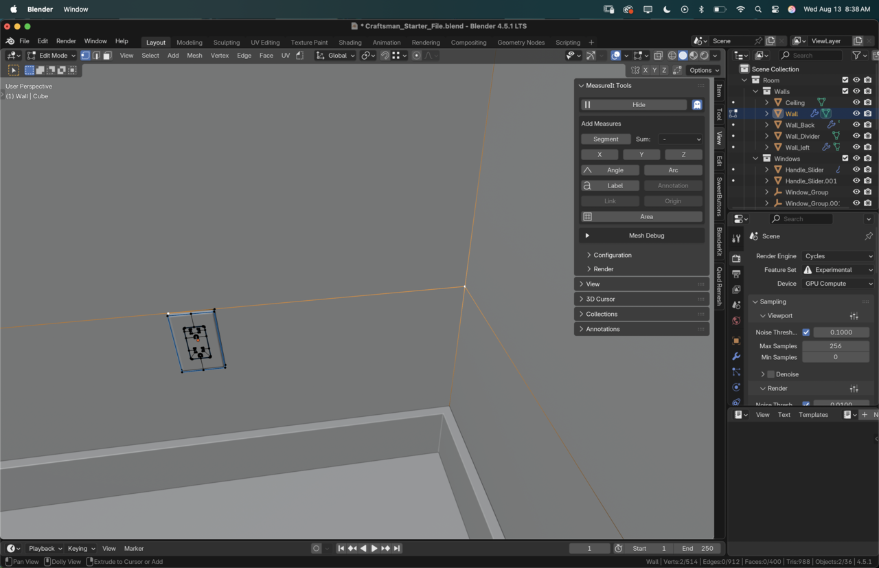Select vertex select mode icon
879x568 pixels.
pyautogui.click(x=85, y=56)
